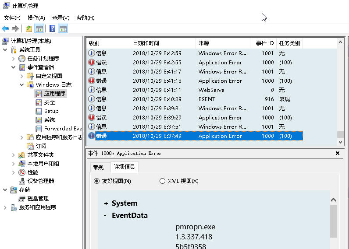Select the WebServe event at 8:41:11
Screen dimensions: 349x249
click(x=195, y=90)
